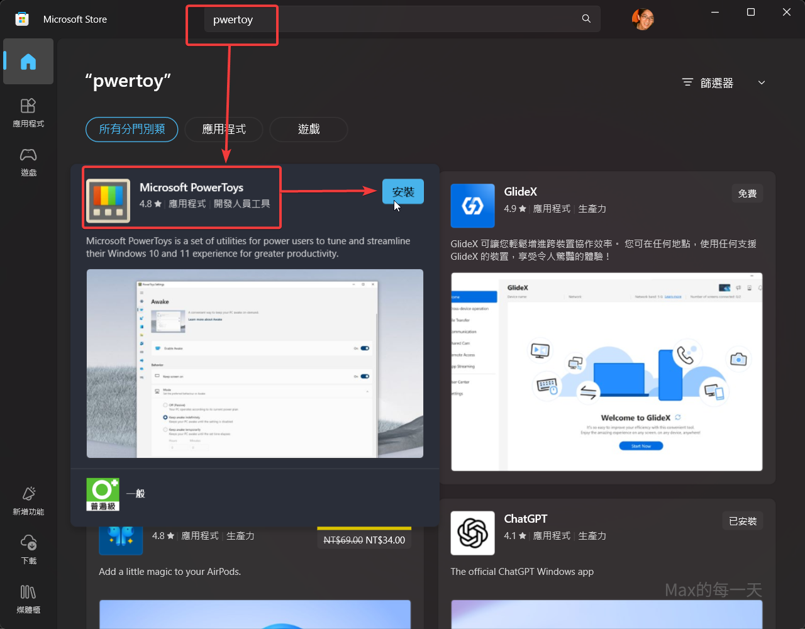Click the search magnifier icon
805x629 pixels.
point(586,19)
